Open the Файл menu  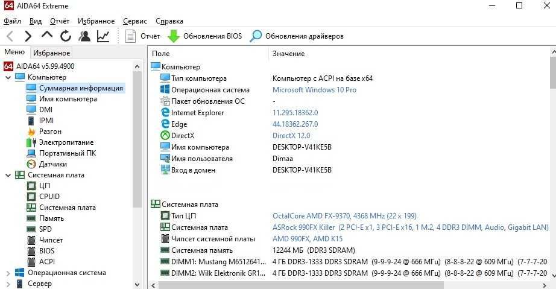[x=13, y=21]
